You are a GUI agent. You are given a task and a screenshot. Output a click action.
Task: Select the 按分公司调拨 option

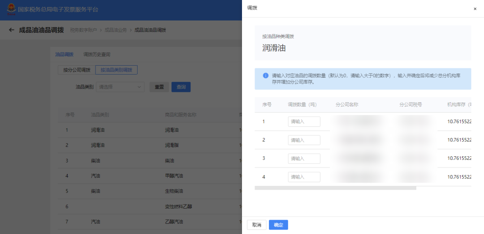pos(77,70)
